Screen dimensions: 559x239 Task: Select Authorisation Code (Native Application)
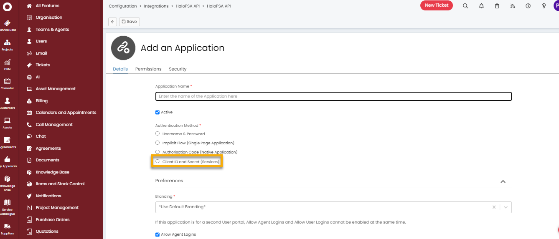158,152
